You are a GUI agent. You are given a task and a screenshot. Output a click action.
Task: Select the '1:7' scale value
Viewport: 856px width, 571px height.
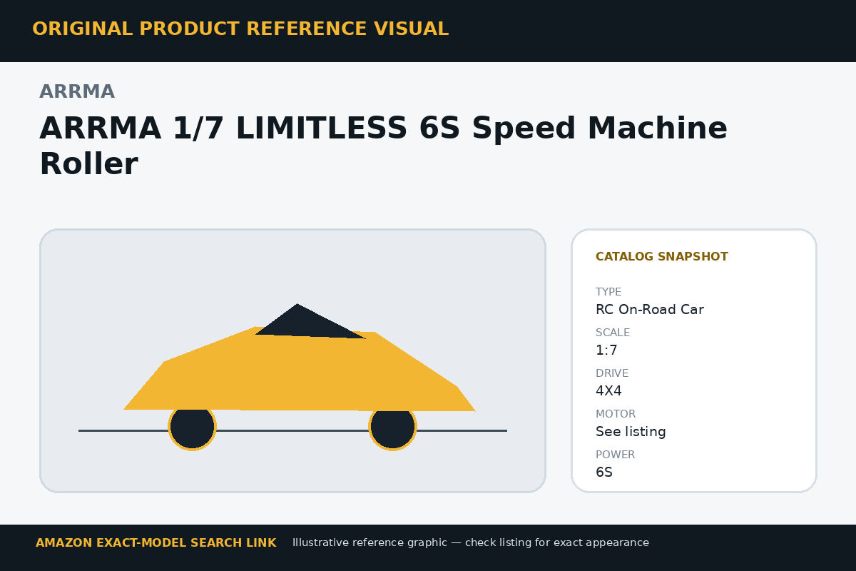(606, 350)
